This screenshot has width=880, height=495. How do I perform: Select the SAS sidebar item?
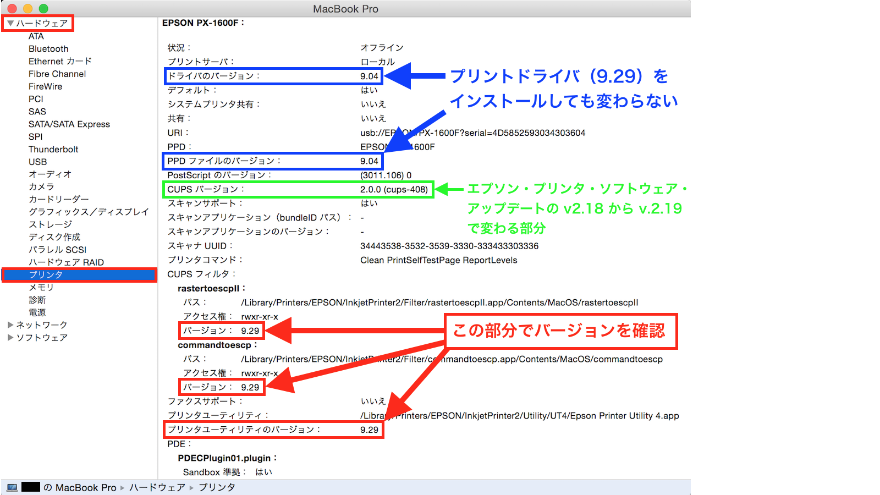(x=37, y=112)
